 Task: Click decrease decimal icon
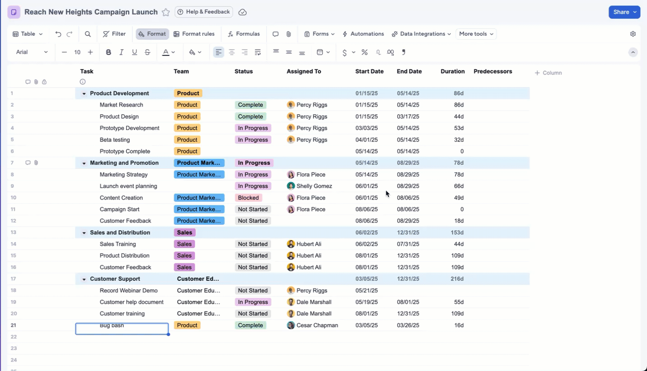tap(378, 52)
